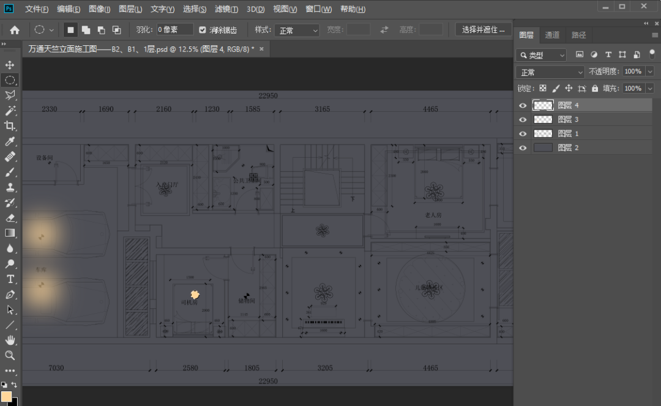Open the layer filter type (类型) dropdown
This screenshot has height=406, width=661.
point(541,55)
